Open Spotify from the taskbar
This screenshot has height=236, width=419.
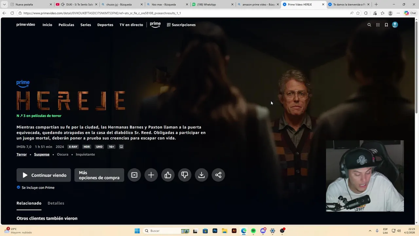click(253, 231)
